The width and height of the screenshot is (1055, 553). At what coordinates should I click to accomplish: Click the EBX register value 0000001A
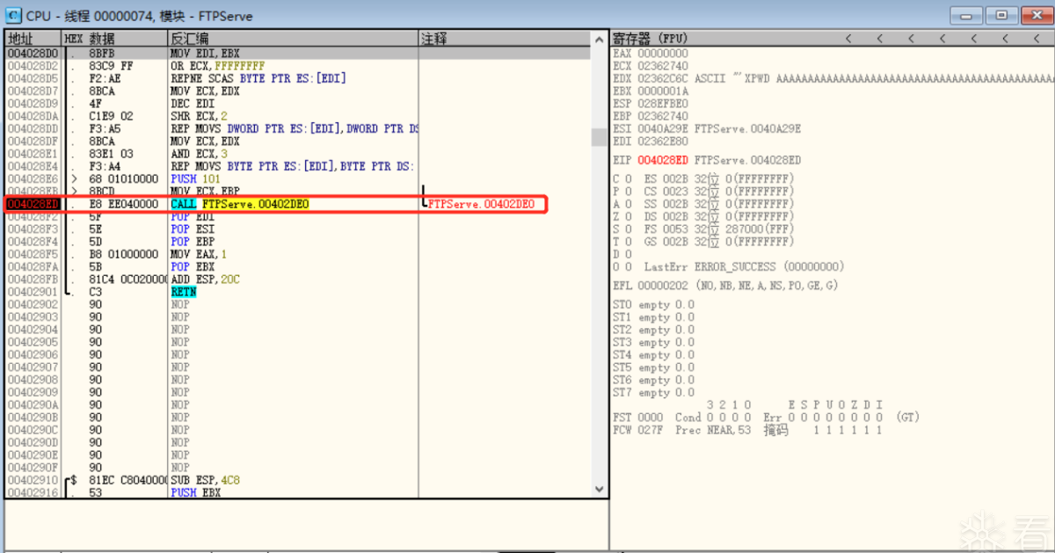coord(663,91)
